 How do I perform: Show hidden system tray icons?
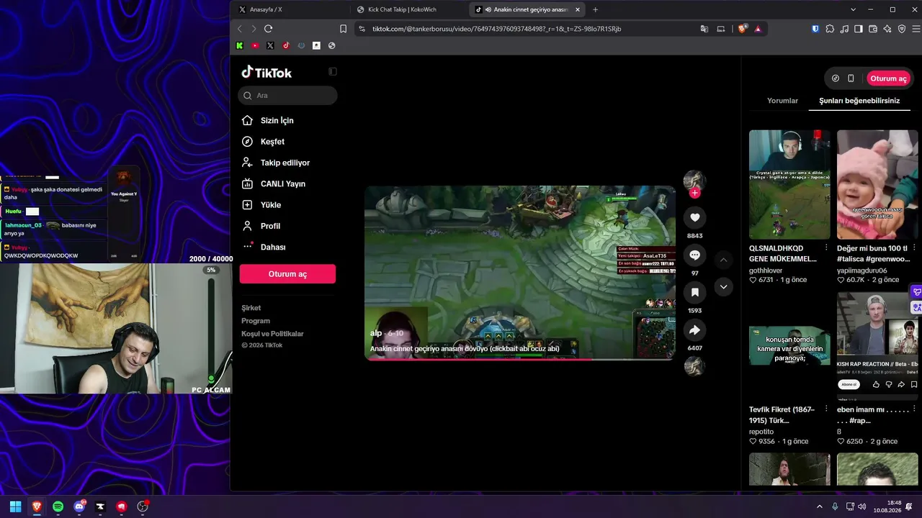tap(819, 506)
